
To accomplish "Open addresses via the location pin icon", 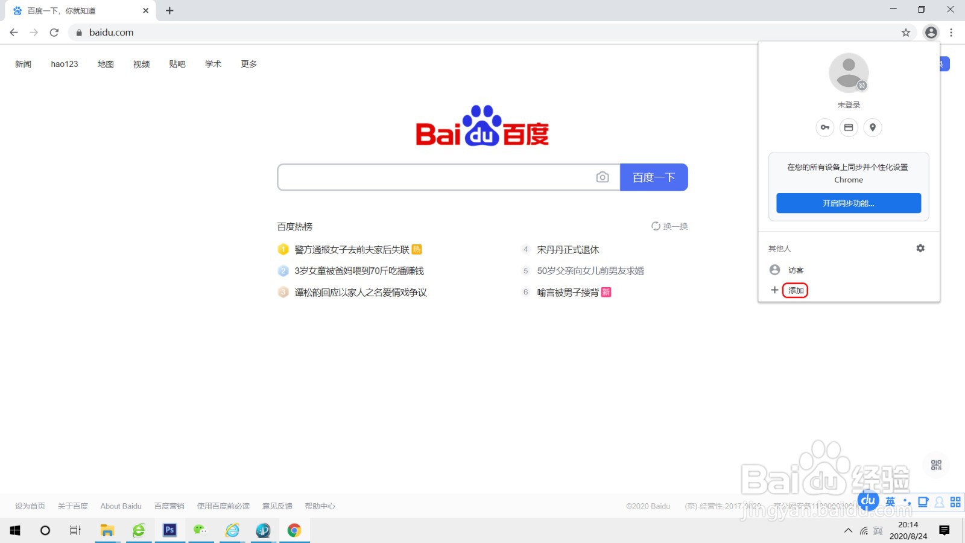I will click(873, 127).
